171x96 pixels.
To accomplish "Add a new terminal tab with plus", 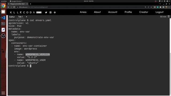I will point(26,17).
